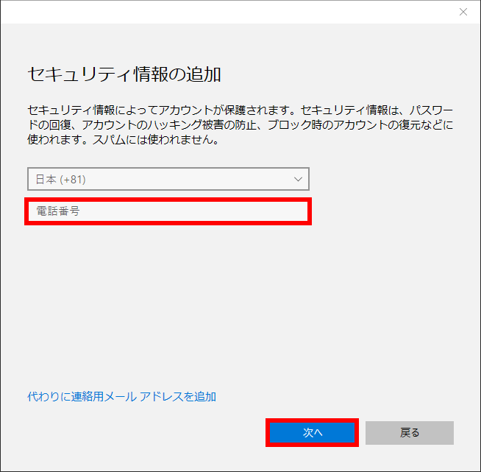Click the セキュリティ情報の追加 heading
The height and width of the screenshot is (472, 481).
124,74
